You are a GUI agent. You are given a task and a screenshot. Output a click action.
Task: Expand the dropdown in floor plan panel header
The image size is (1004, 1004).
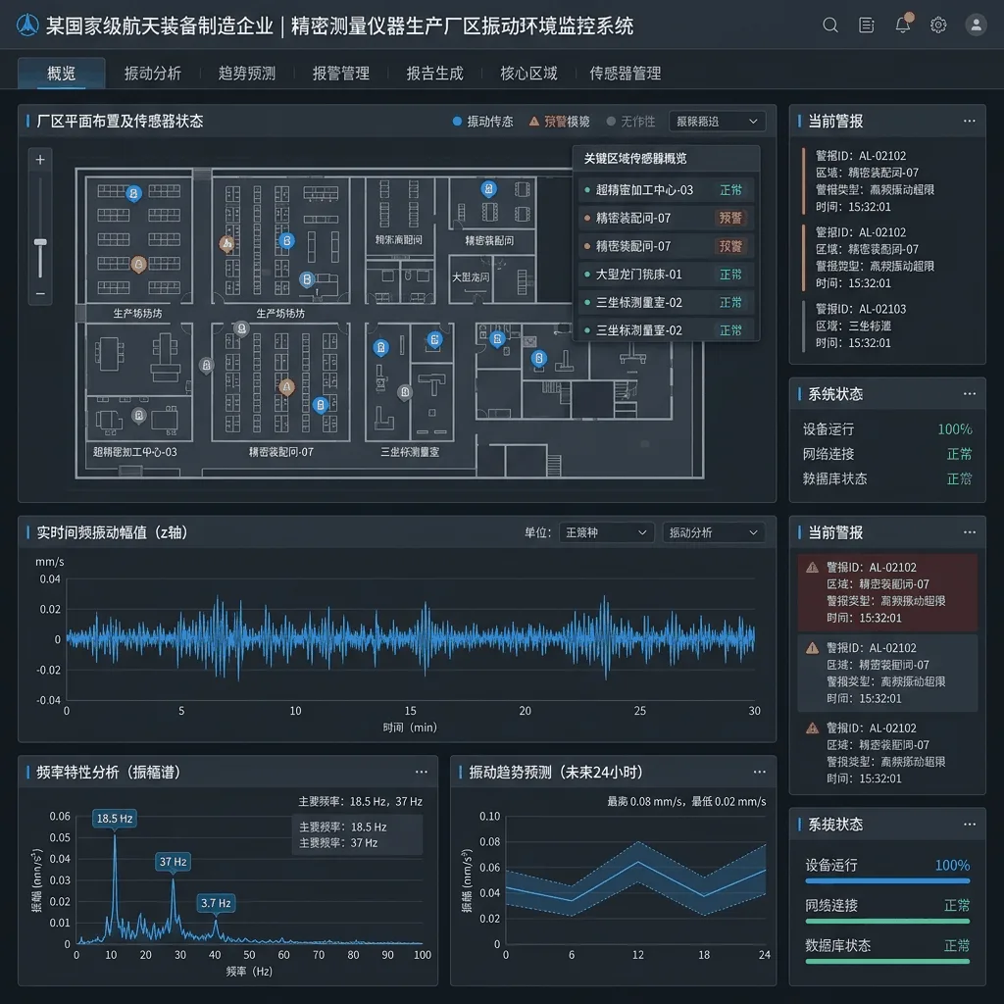[717, 121]
